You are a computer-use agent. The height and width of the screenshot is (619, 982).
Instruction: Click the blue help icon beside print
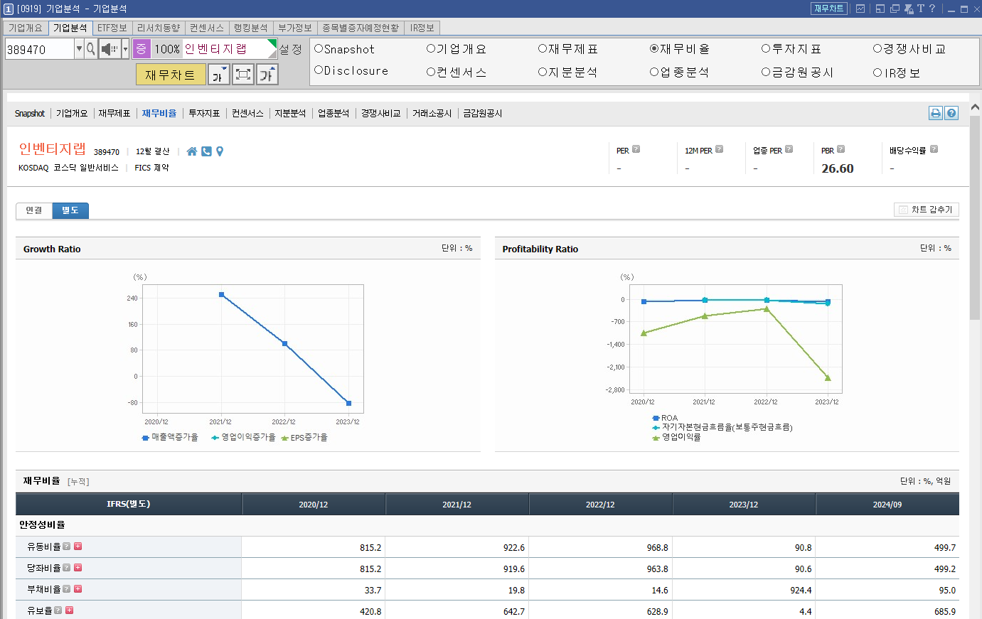[951, 113]
